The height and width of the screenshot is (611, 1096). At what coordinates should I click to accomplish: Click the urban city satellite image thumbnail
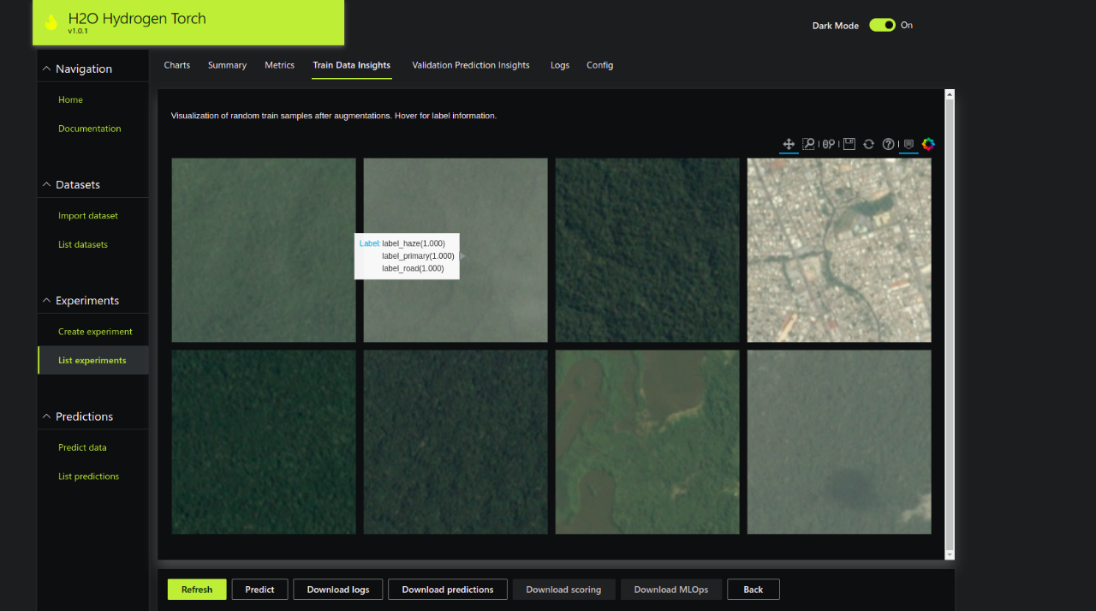coord(838,249)
